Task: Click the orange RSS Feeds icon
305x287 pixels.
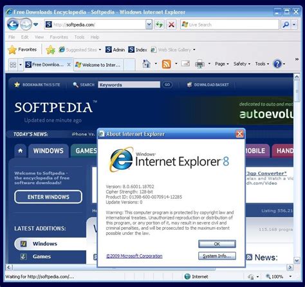Action: [x=167, y=64]
